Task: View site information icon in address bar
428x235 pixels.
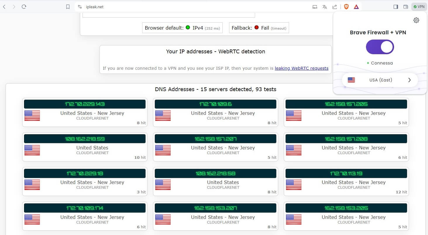Action: coord(80,7)
